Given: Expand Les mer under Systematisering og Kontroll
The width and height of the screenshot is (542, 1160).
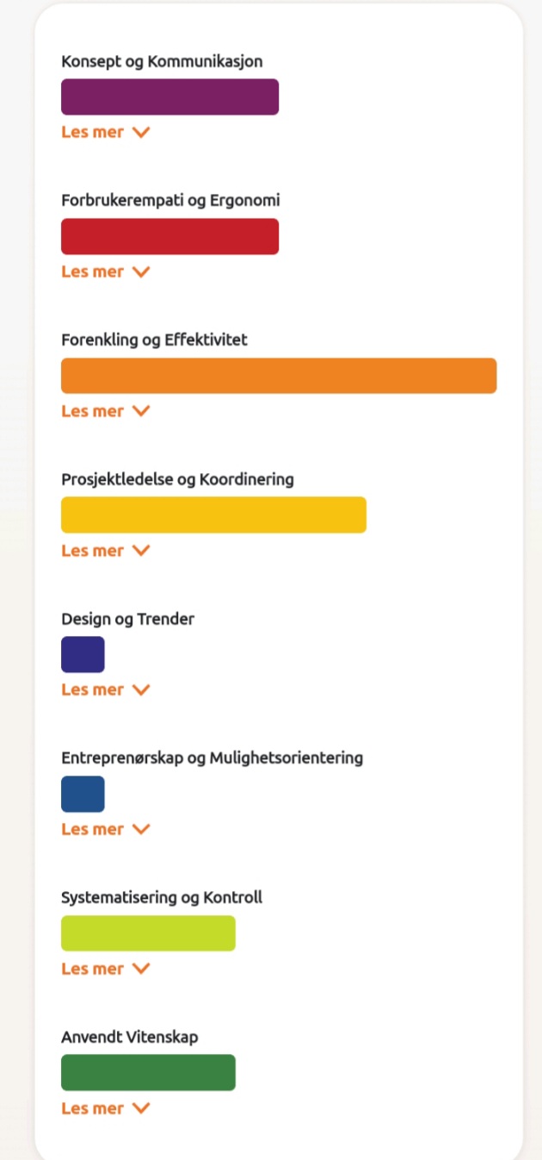Looking at the screenshot, I should click(x=106, y=969).
